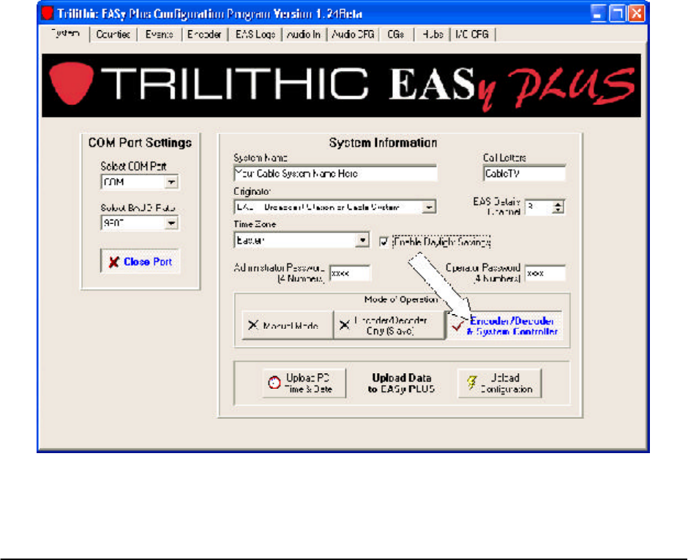Viewport: 688px width, 560px height.
Task: Click the clock icon on Upload PC Time
Action: 274,383
